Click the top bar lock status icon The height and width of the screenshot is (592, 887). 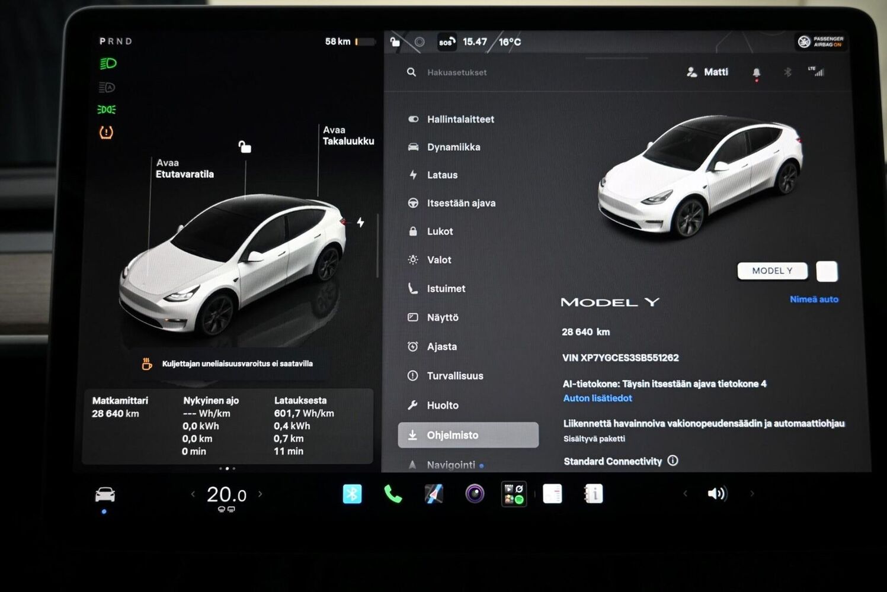395,42
